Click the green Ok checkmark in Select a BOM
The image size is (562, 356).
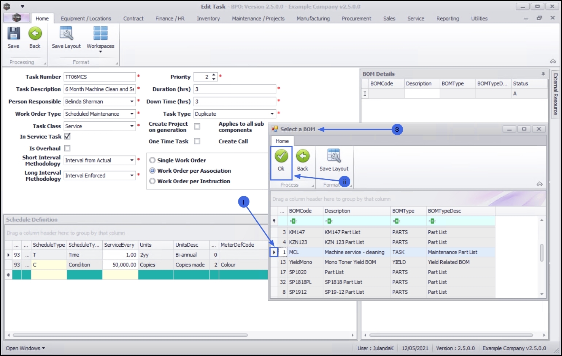click(281, 156)
